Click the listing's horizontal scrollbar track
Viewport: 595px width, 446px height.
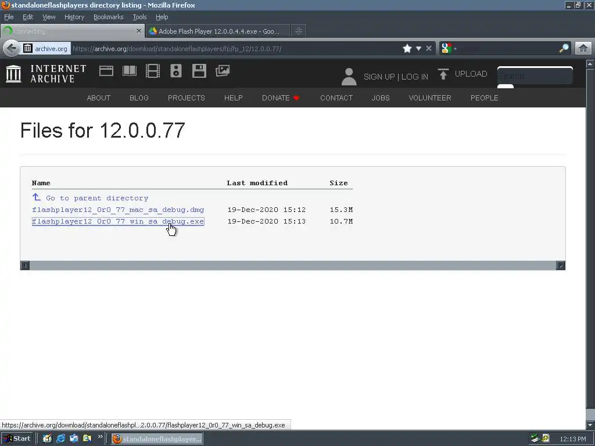point(293,265)
